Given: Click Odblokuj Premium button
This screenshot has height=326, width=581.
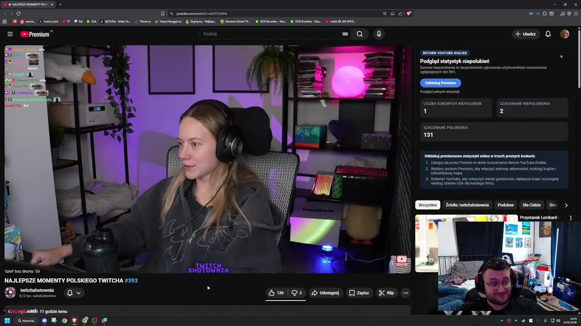Looking at the screenshot, I should [x=440, y=83].
